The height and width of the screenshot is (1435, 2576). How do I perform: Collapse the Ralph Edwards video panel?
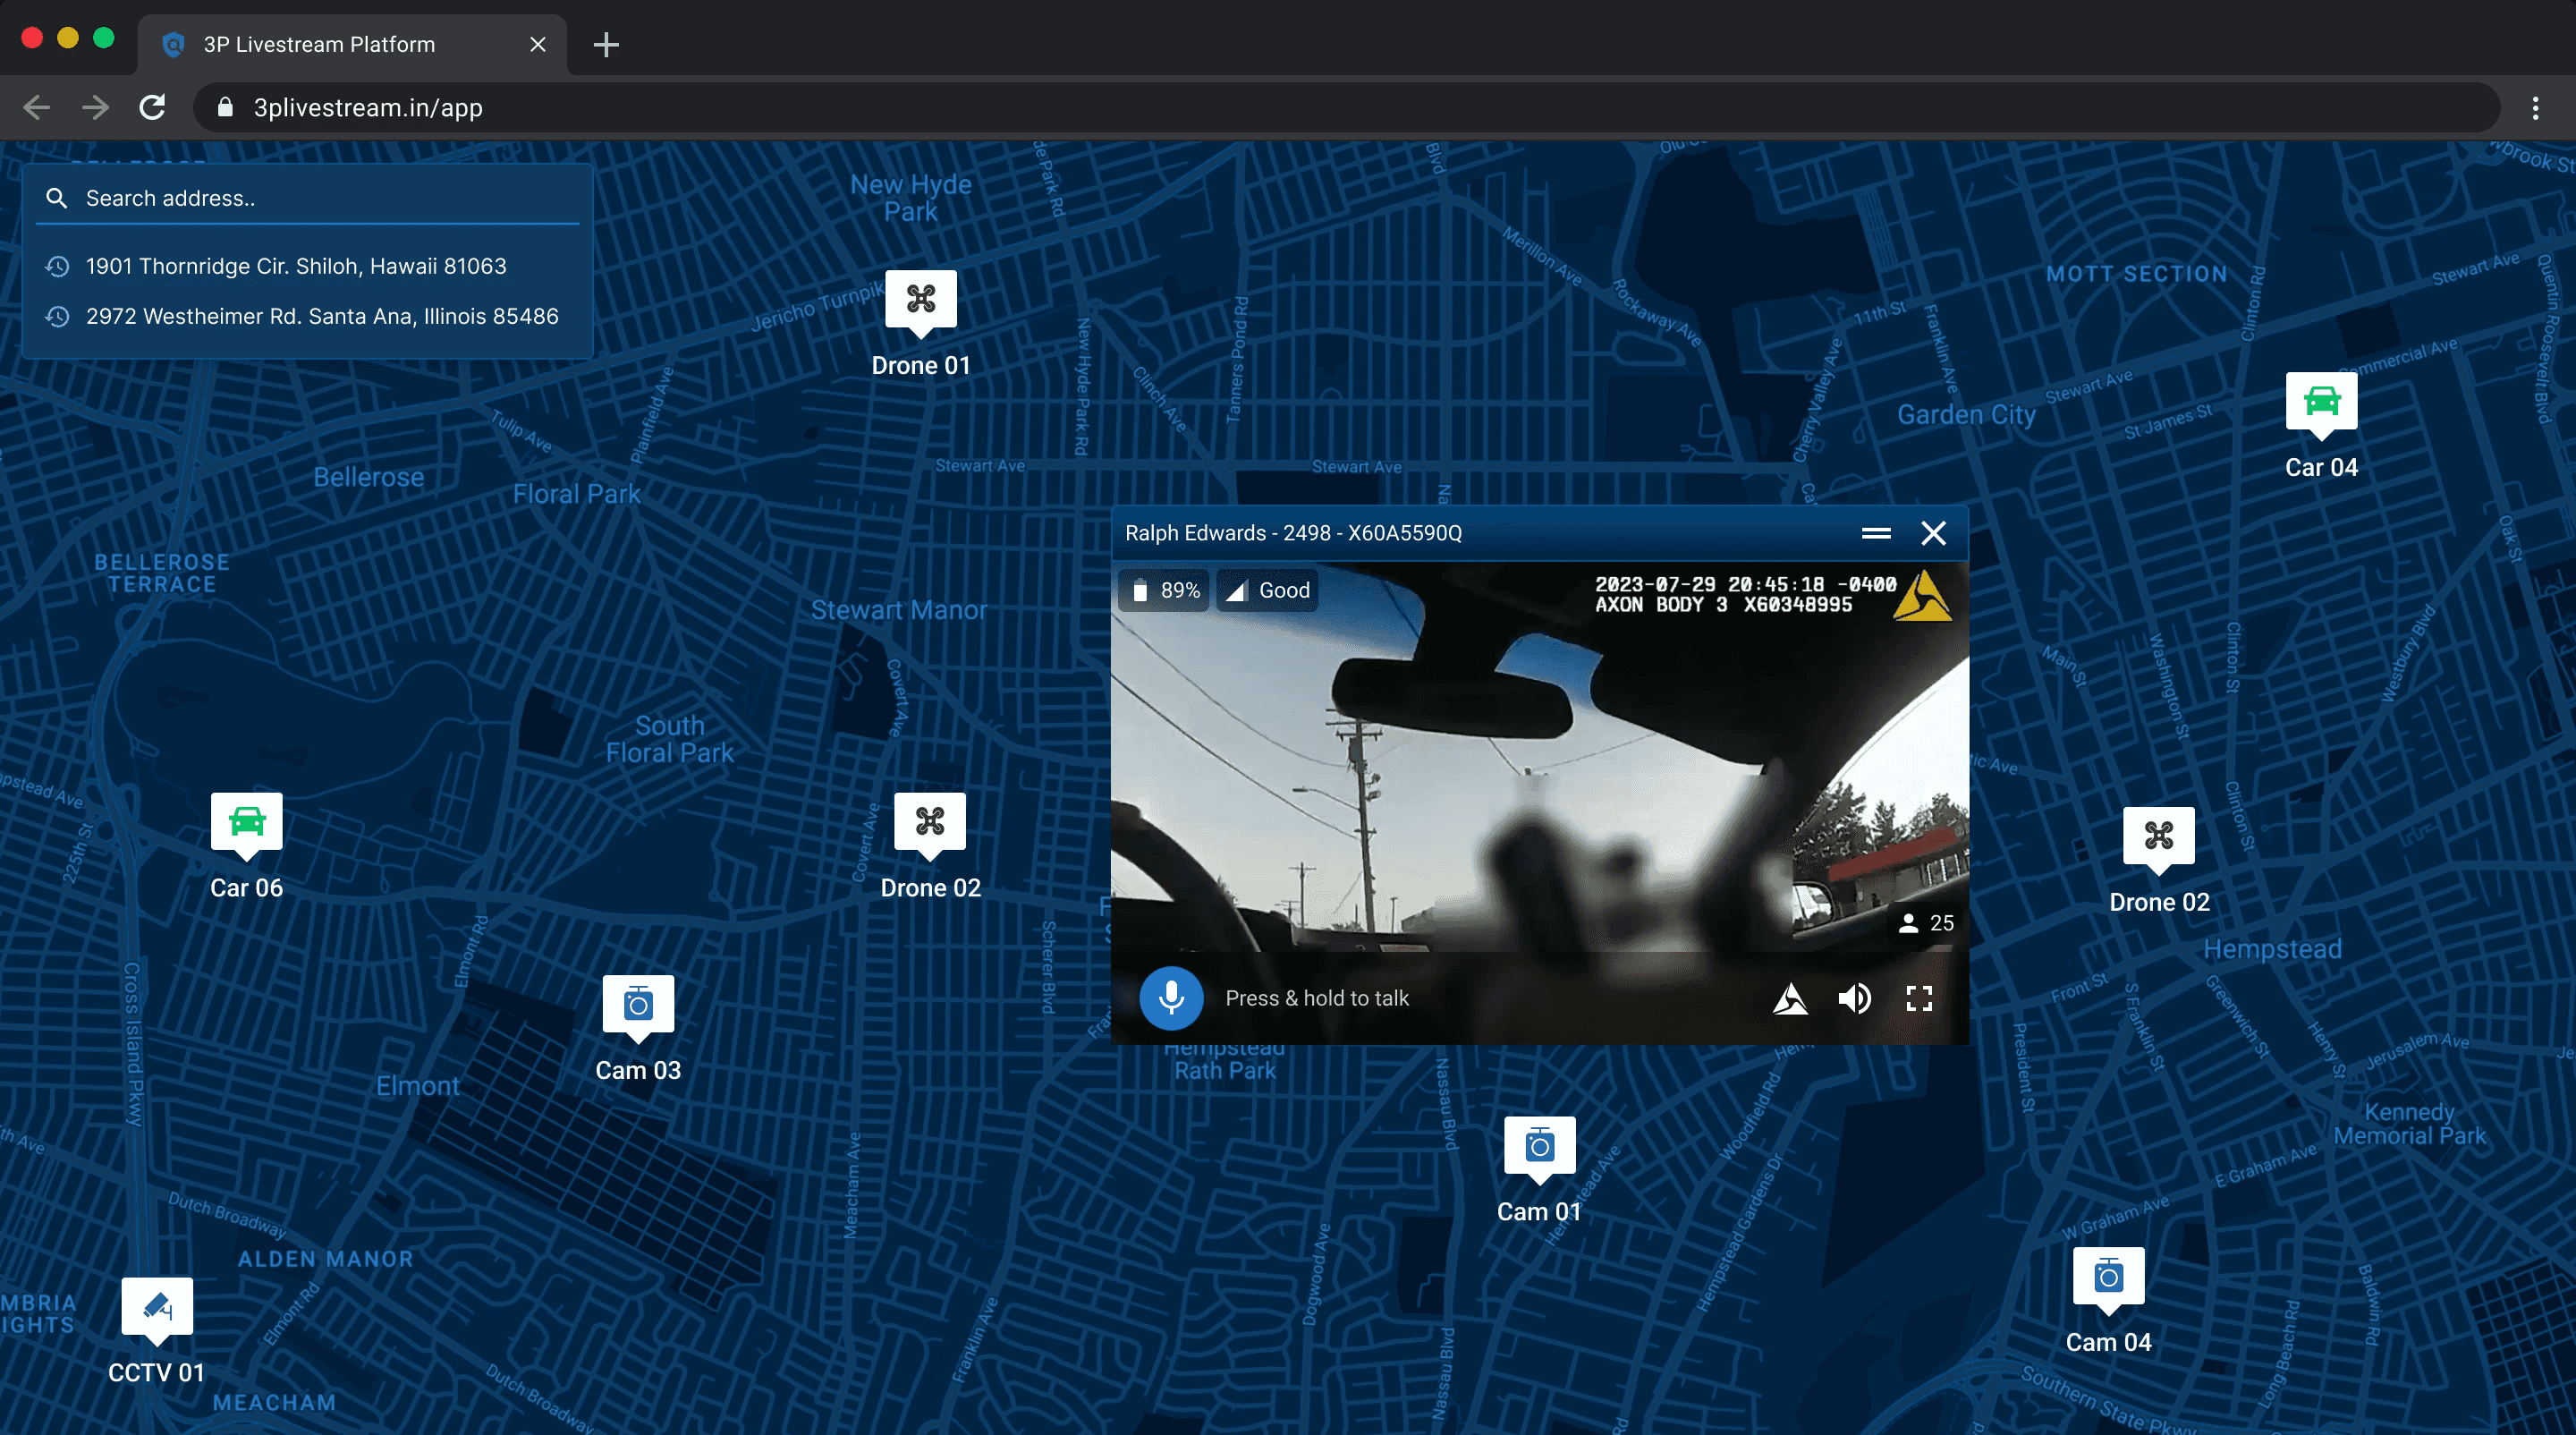click(x=1875, y=533)
